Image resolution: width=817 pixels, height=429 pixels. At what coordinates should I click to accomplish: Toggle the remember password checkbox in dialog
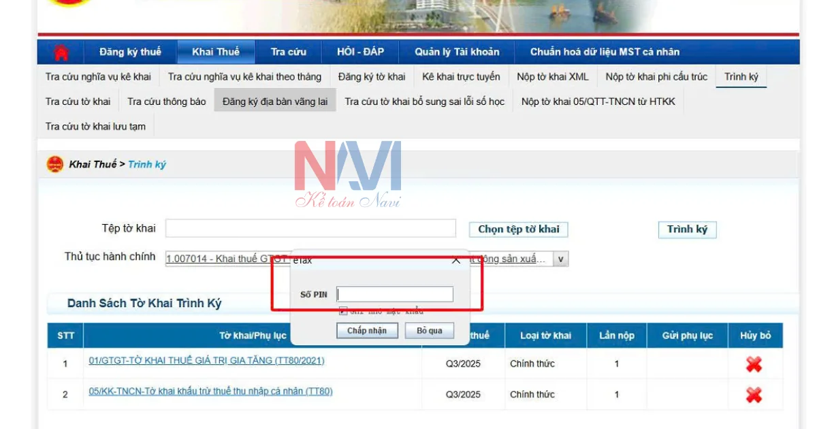(x=343, y=311)
